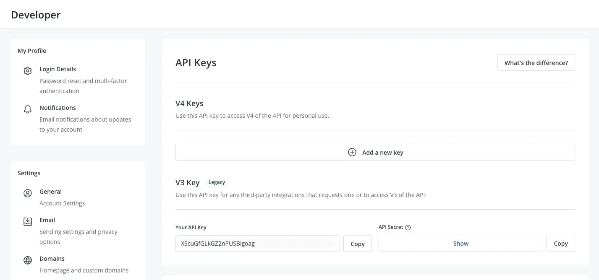Click the Notifications bell icon
599x280 pixels.
tap(28, 109)
